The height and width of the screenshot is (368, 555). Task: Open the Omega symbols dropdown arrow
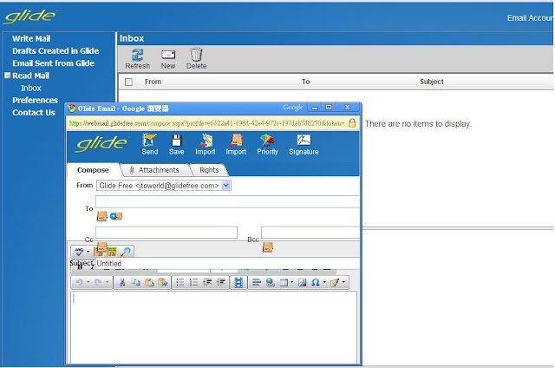point(324,282)
